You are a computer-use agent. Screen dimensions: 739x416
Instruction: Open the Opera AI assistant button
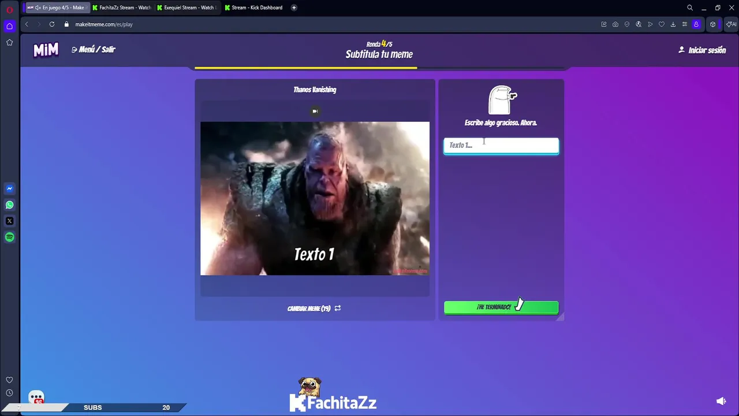731,24
